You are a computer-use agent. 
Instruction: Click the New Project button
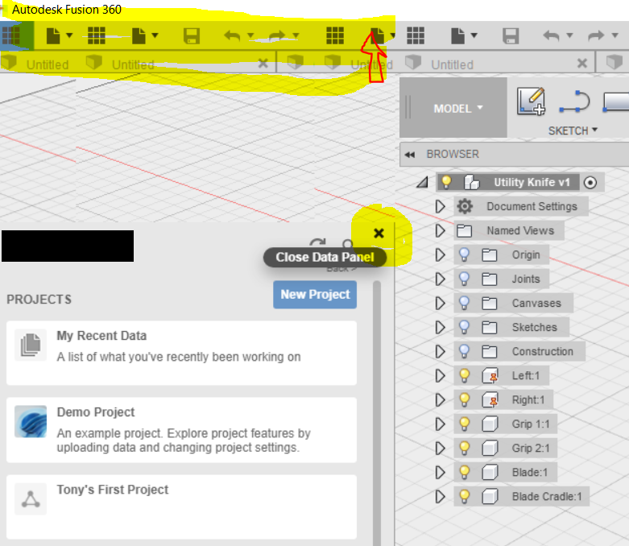click(x=315, y=295)
